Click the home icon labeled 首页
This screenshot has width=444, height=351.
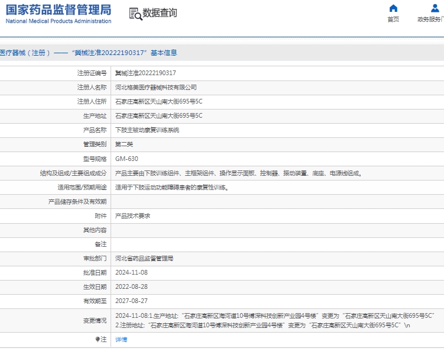tap(393, 8)
